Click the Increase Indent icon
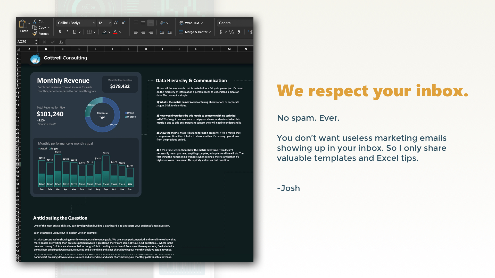 [169, 32]
